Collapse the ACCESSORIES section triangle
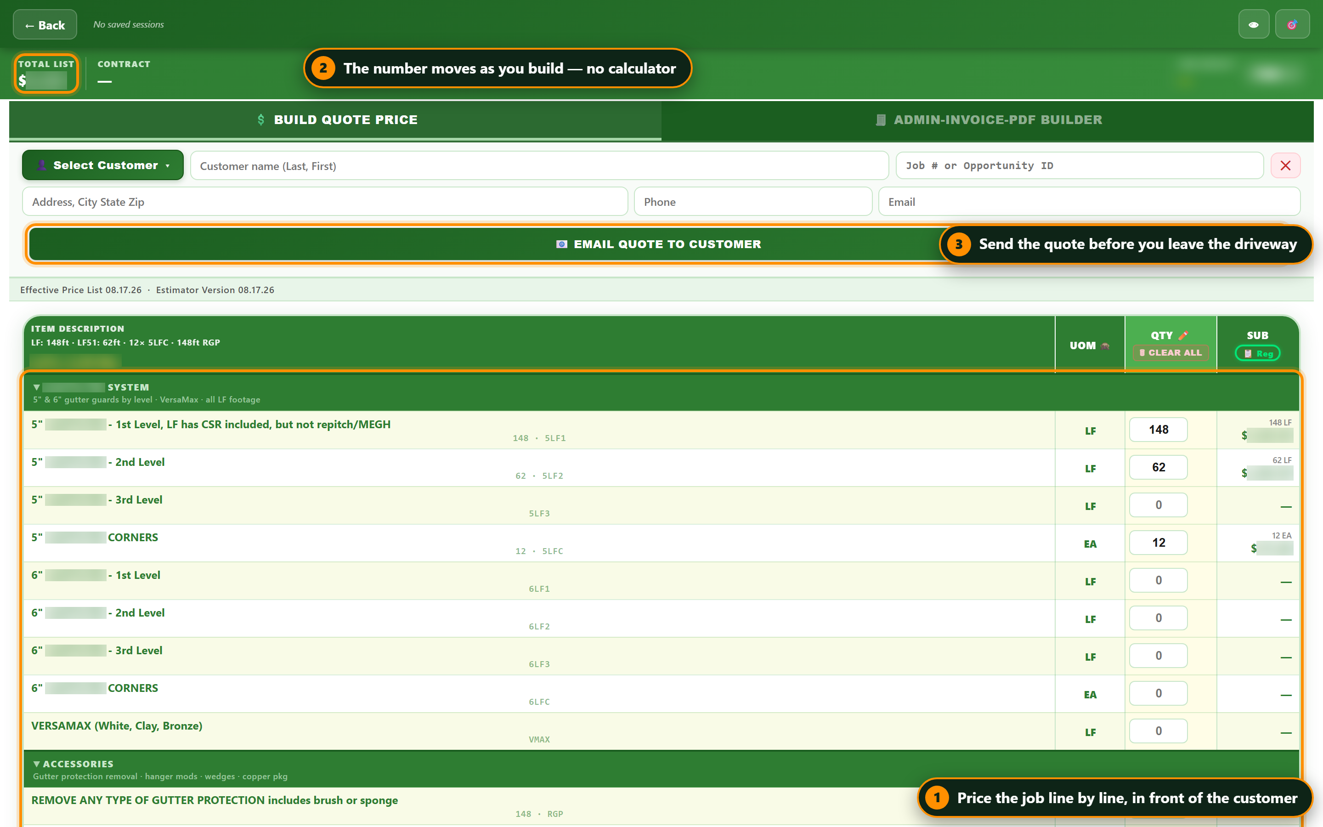The image size is (1323, 827). point(36,764)
